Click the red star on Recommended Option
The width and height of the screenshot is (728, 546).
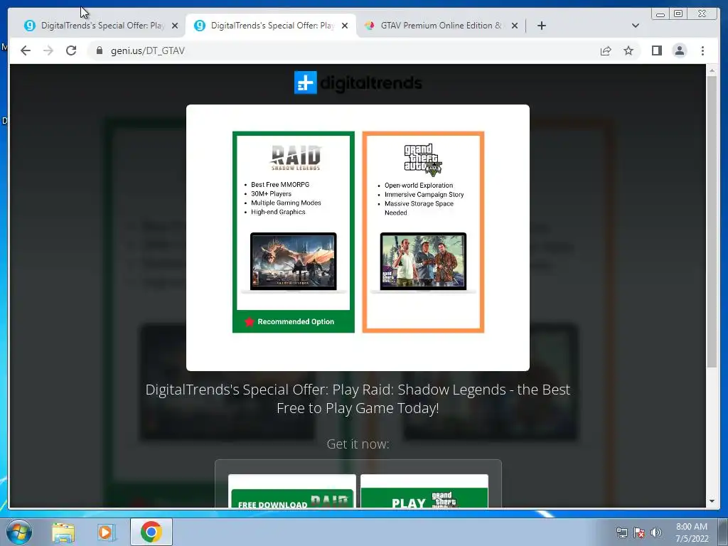click(x=250, y=321)
